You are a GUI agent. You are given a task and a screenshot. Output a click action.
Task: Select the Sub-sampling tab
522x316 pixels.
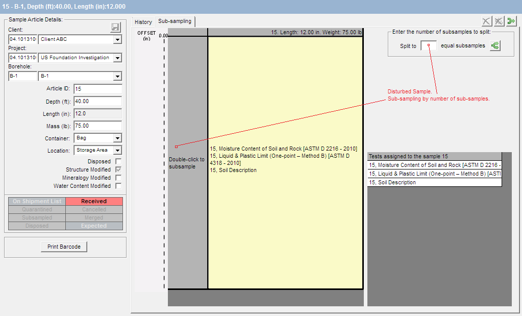coord(175,21)
